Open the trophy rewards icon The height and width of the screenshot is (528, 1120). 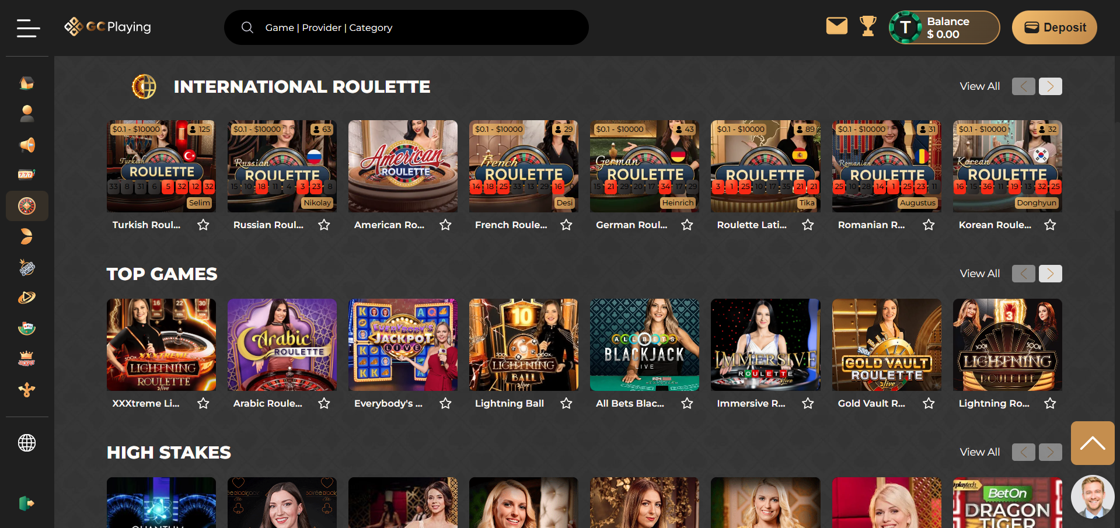tap(868, 26)
